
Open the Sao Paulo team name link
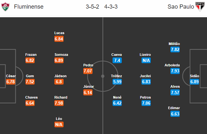(181, 7)
